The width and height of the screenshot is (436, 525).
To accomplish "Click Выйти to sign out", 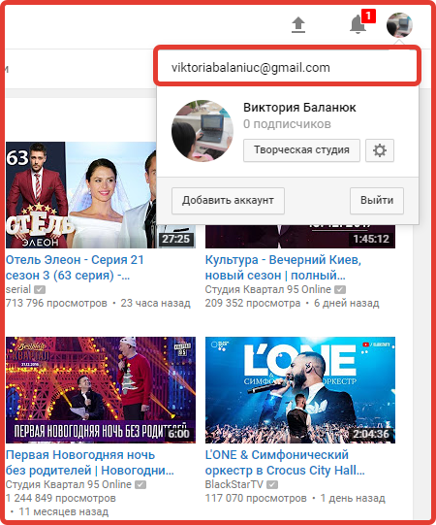I will click(377, 201).
